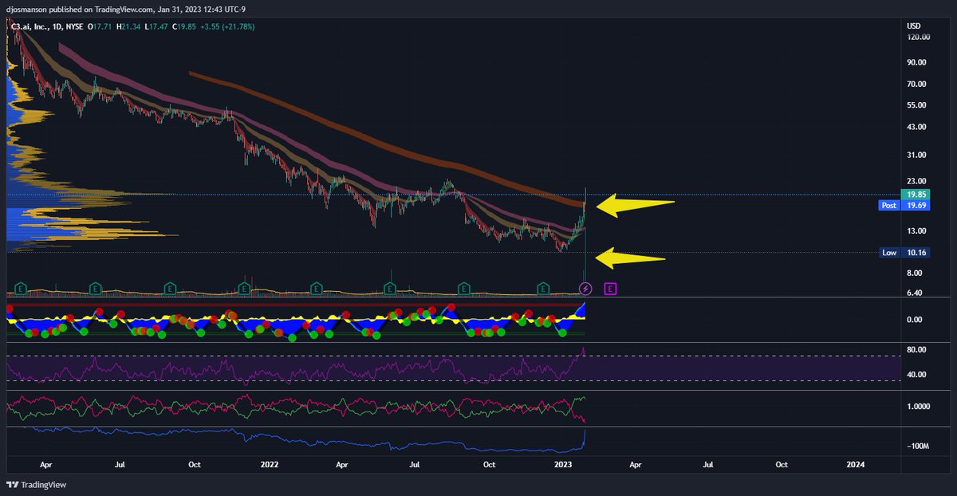Click the 13.00 price axis value
The width and height of the screenshot is (957, 496).
916,231
